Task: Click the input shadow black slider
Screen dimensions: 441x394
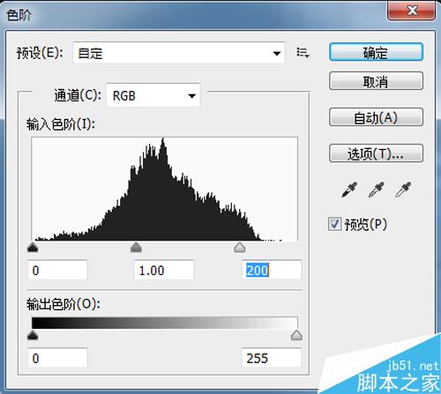Action: [33, 248]
